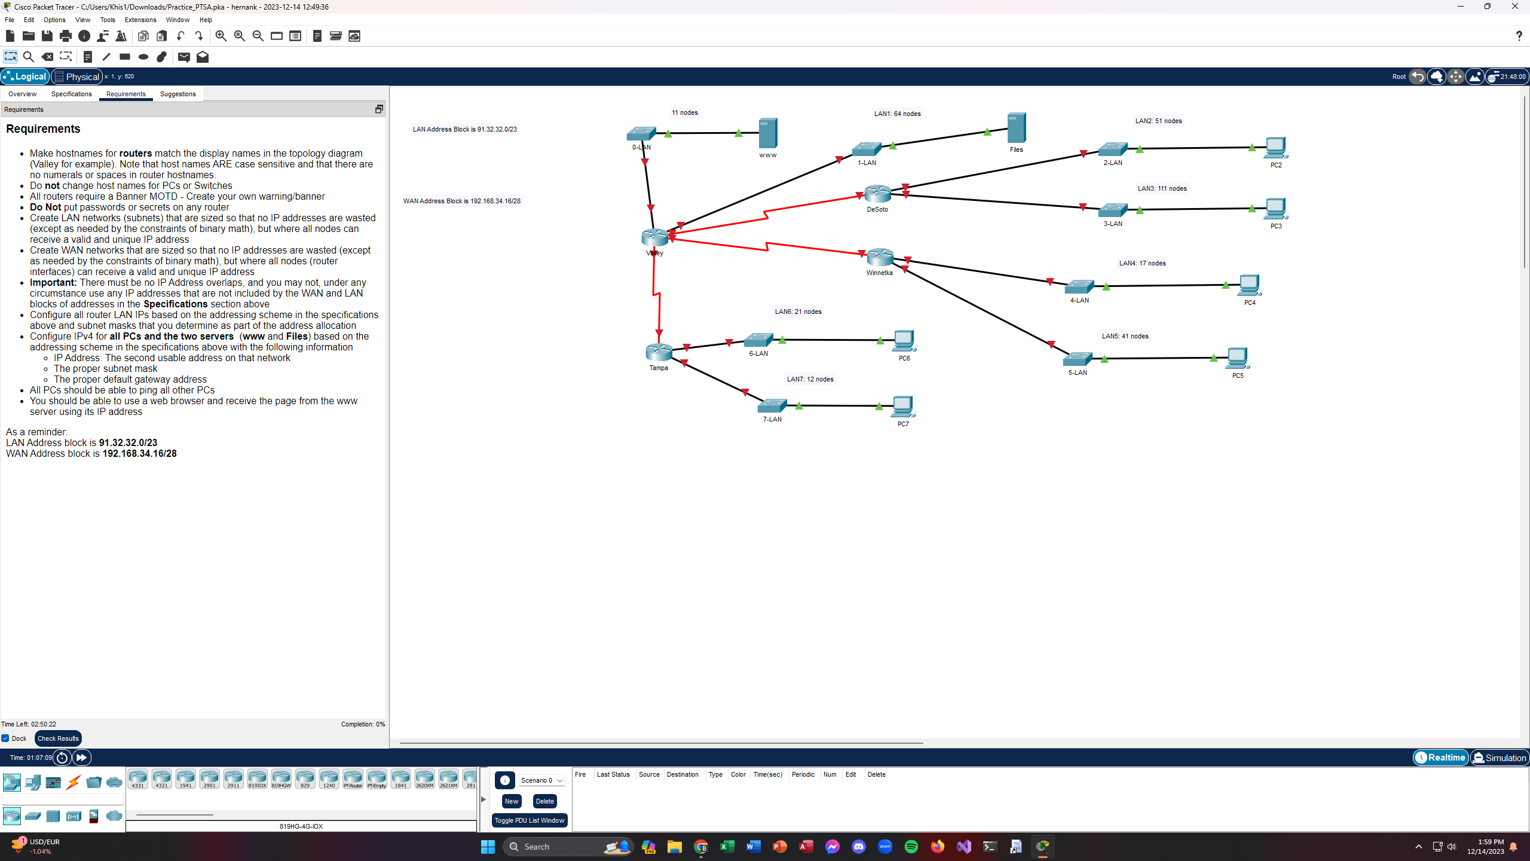Screen dimensions: 1530x861
Task: Expand the device palette side arrow
Action: click(x=483, y=798)
